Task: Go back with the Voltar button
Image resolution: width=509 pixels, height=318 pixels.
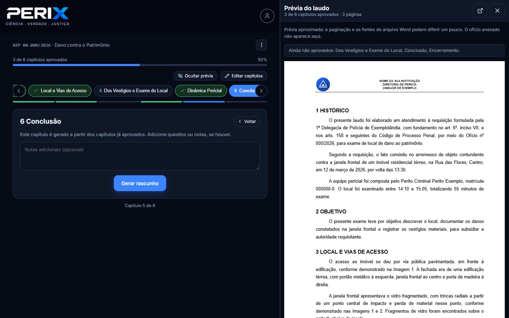Action: [247, 122]
